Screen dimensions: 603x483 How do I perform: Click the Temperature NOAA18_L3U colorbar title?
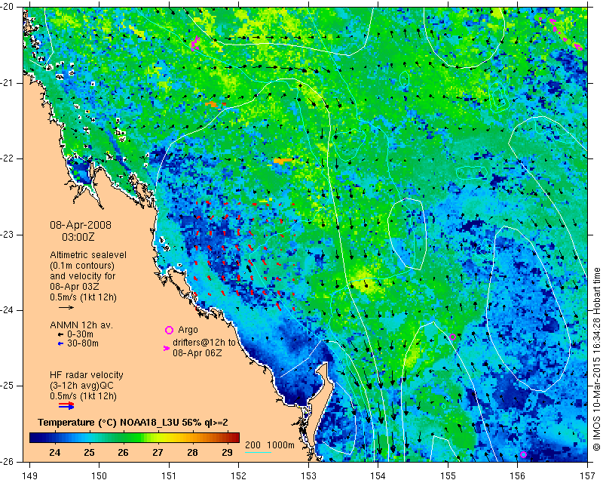(133, 423)
